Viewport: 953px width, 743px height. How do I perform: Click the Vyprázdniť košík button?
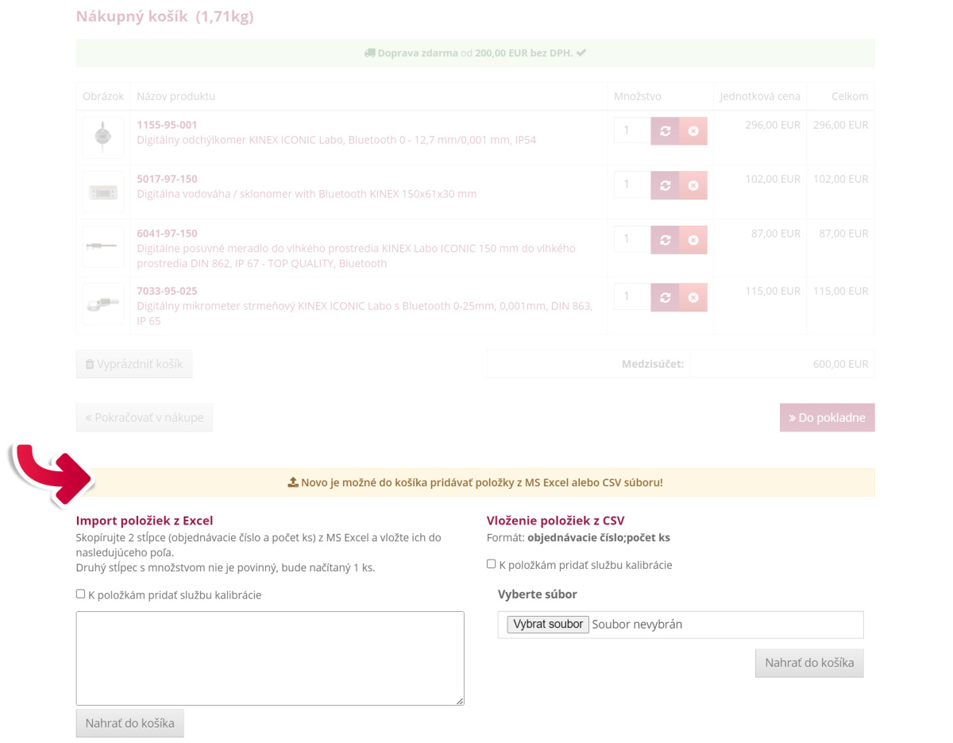point(134,364)
